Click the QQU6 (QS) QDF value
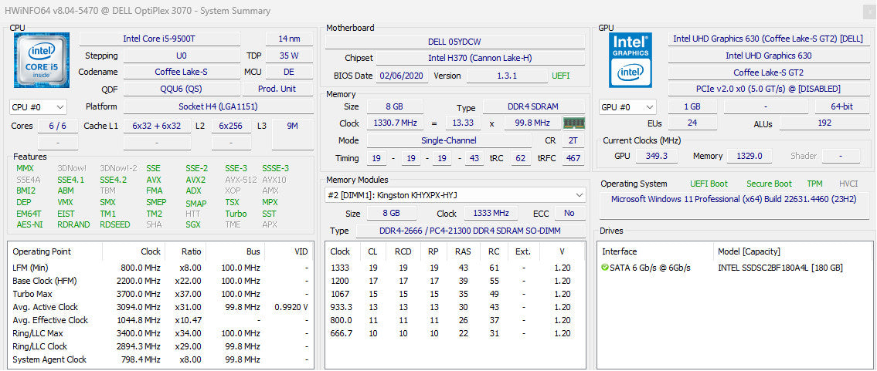The height and width of the screenshot is (371, 877). (x=182, y=89)
